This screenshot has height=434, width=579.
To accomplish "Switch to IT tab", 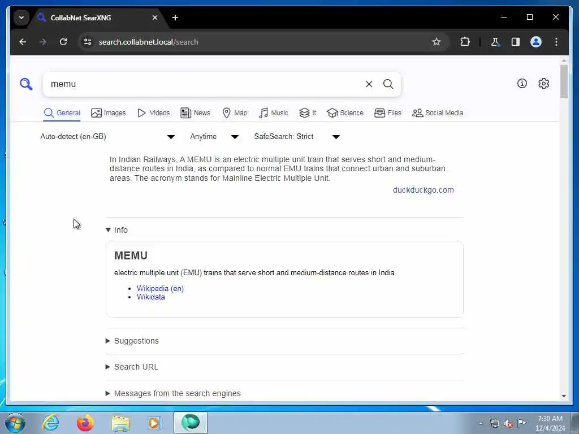I will (308, 113).
